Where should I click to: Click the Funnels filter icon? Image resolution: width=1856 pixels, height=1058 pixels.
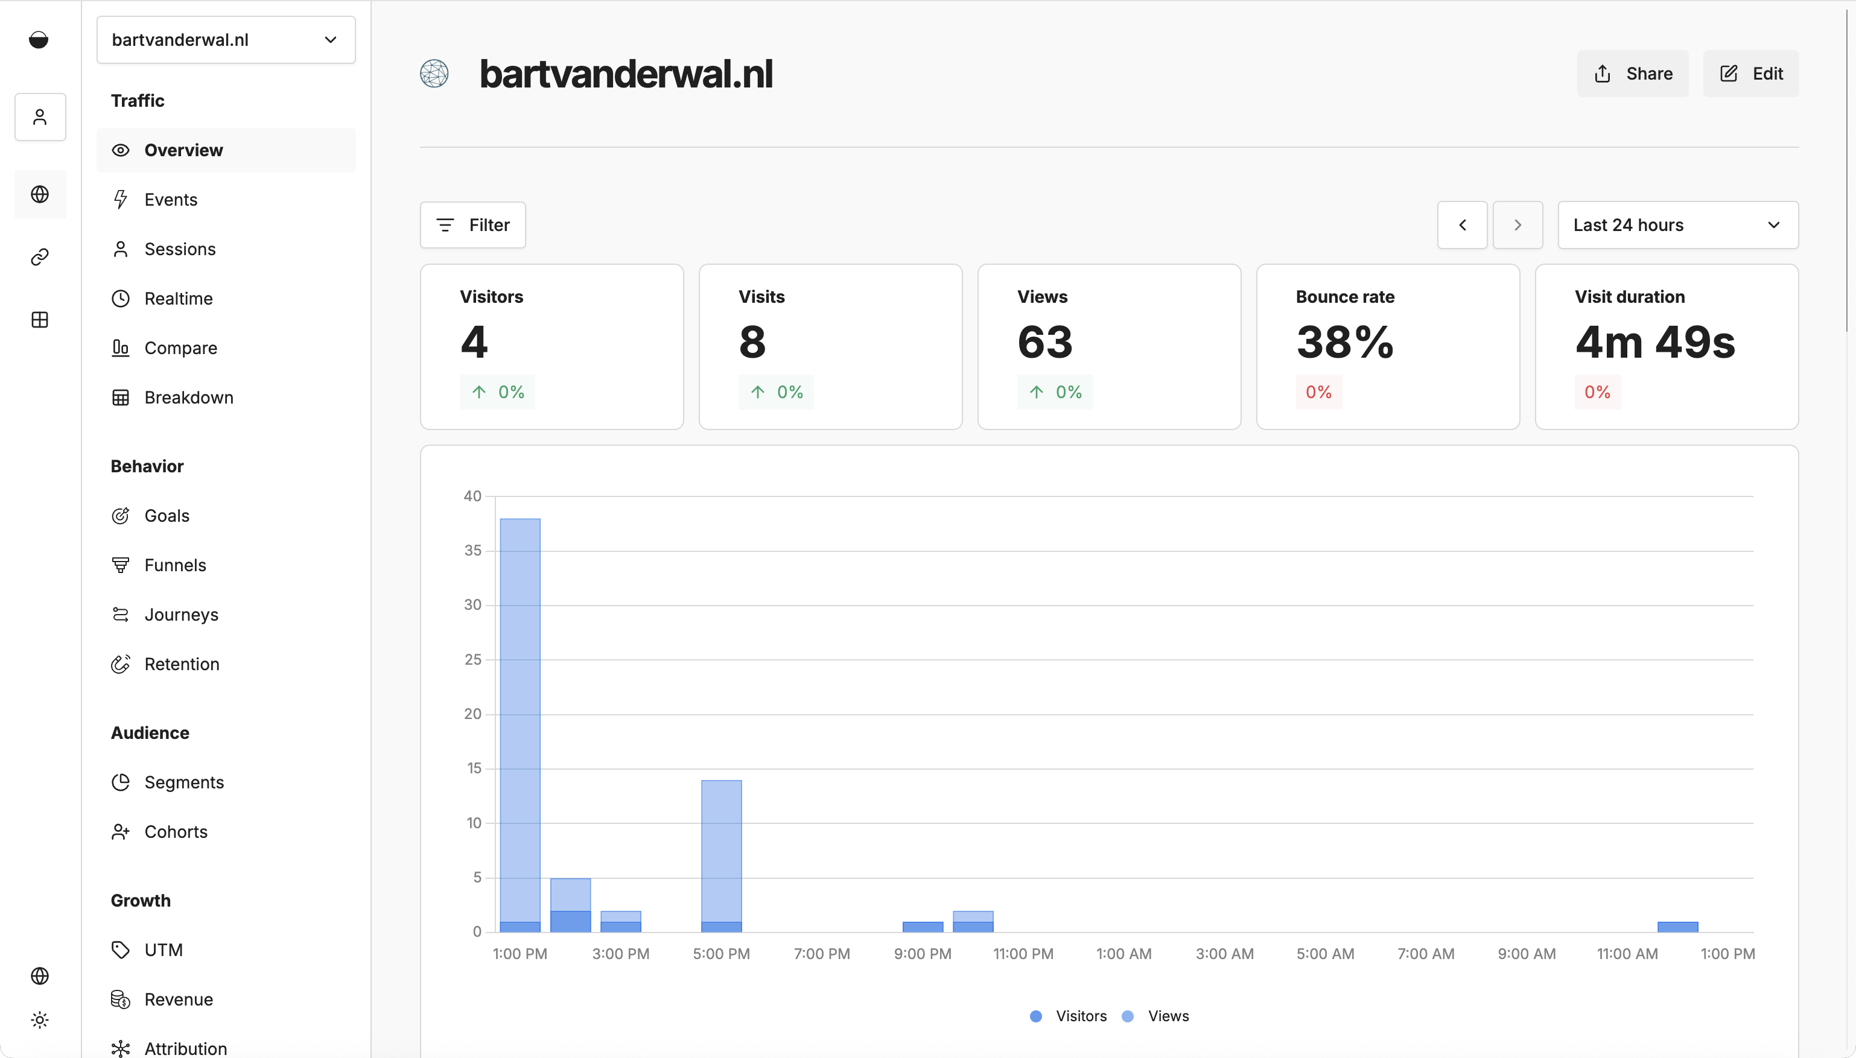point(121,565)
